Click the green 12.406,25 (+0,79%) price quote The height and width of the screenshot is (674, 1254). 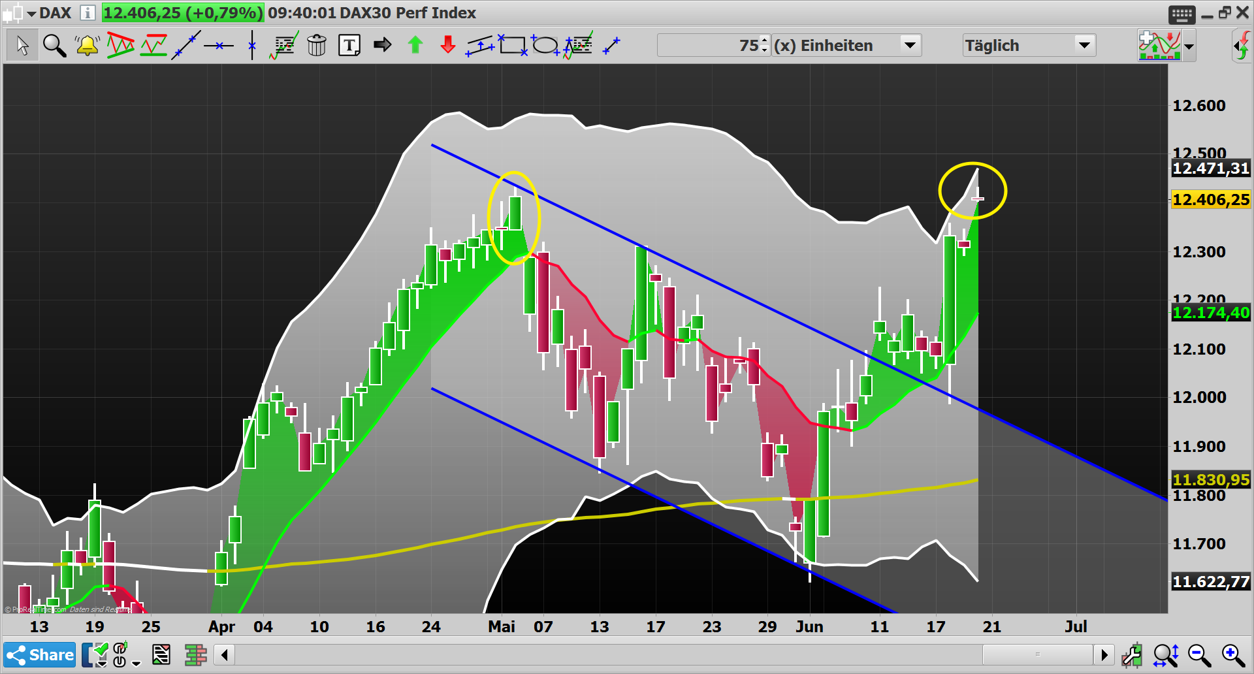pos(183,12)
